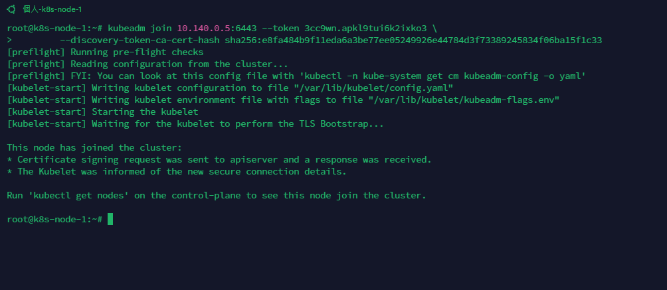Click the sha256 hash value
The height and width of the screenshot is (290, 667).
[413, 40]
